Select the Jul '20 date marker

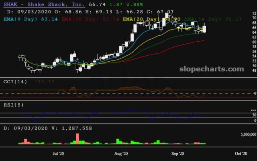coord(58,153)
